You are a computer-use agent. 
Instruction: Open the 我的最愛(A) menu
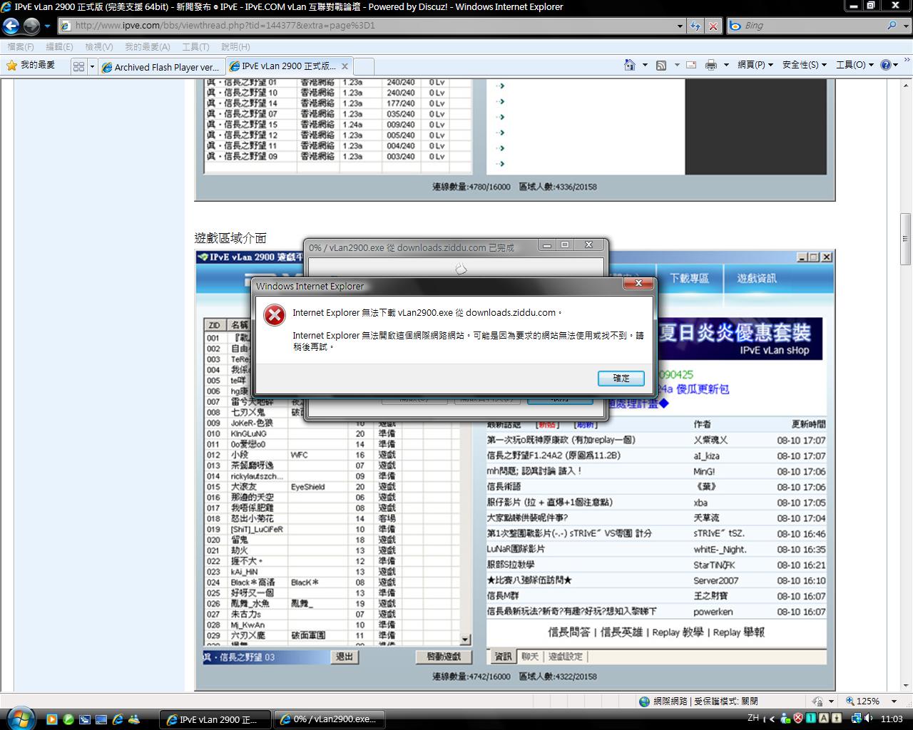pyautogui.click(x=148, y=46)
